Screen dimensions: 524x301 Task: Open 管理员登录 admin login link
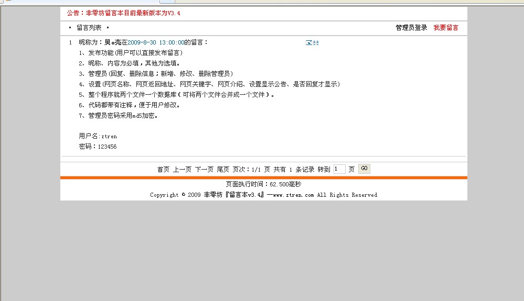(411, 28)
